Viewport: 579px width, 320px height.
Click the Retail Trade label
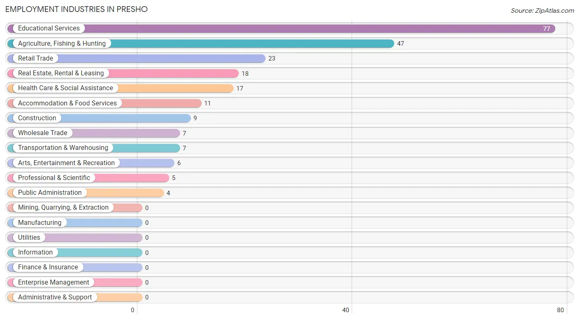[x=35, y=58]
